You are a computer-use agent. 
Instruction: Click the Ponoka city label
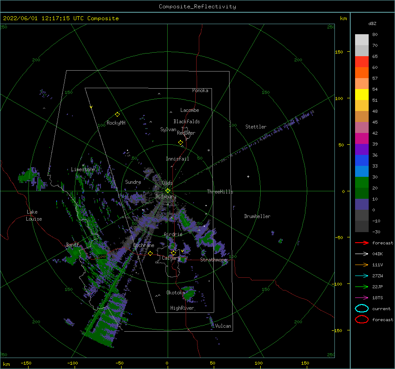click(200, 90)
